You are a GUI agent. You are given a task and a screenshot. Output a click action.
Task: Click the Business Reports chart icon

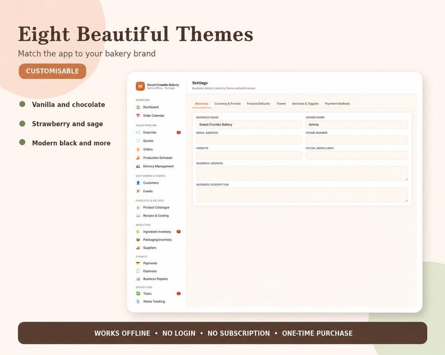point(138,279)
